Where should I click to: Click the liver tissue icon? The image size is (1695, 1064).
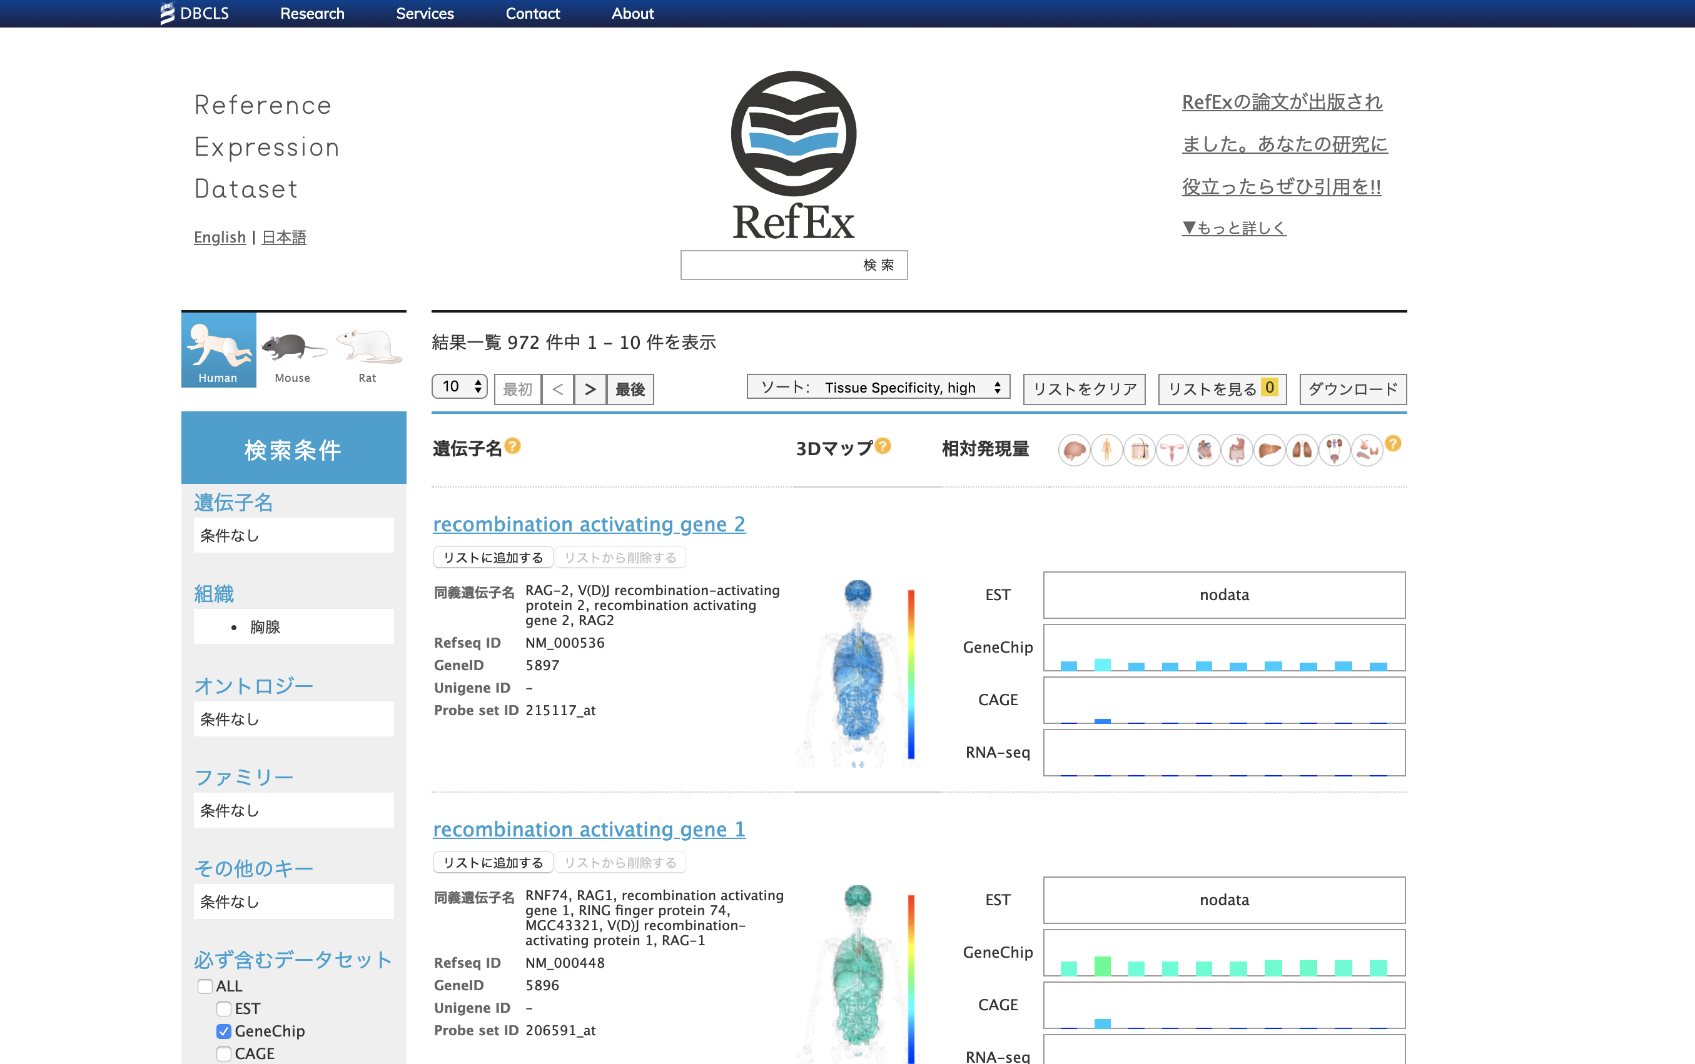[1269, 449]
